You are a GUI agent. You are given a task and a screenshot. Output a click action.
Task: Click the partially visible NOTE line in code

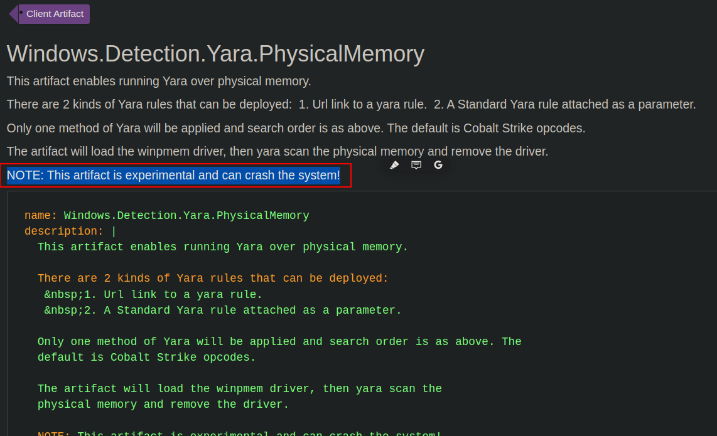coord(239,433)
